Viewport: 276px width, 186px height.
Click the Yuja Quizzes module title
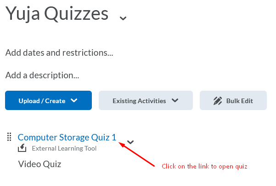click(x=57, y=13)
